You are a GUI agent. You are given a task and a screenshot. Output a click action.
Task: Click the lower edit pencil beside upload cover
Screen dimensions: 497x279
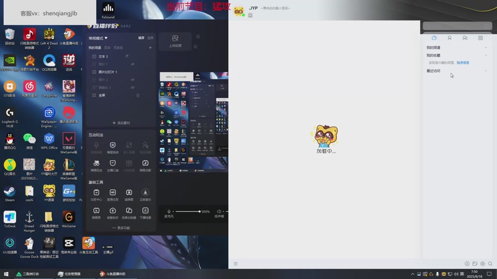click(196, 46)
